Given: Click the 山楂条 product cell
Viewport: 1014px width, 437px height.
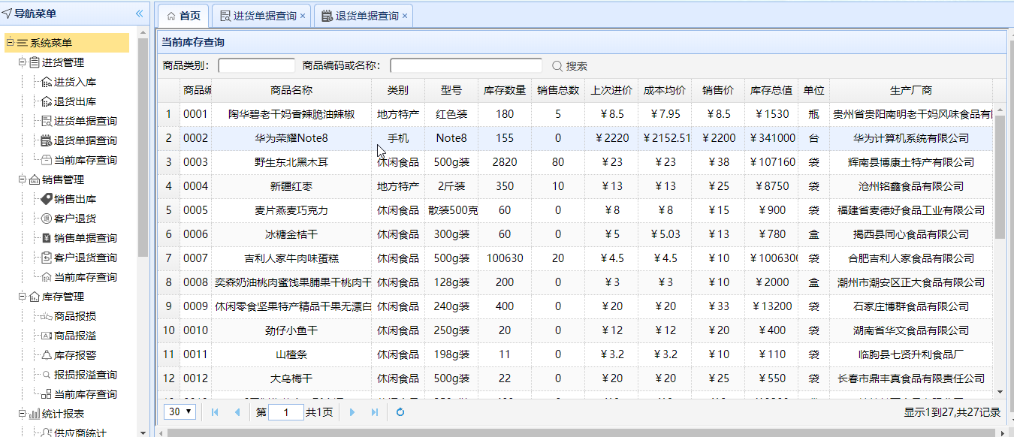Looking at the screenshot, I should point(291,354).
